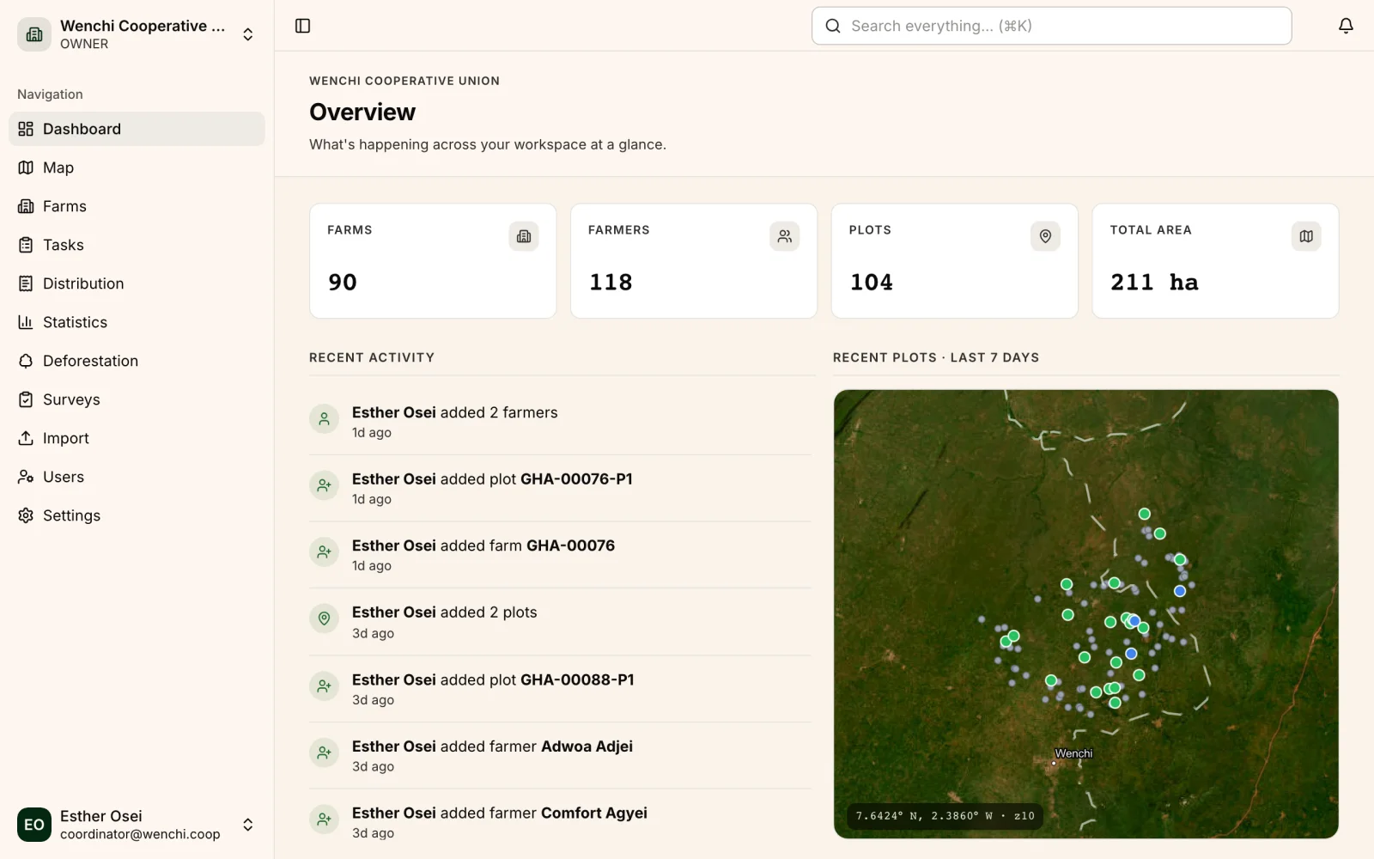Click the Dashboard grid icon in sidebar
The height and width of the screenshot is (859, 1374).
coord(26,129)
